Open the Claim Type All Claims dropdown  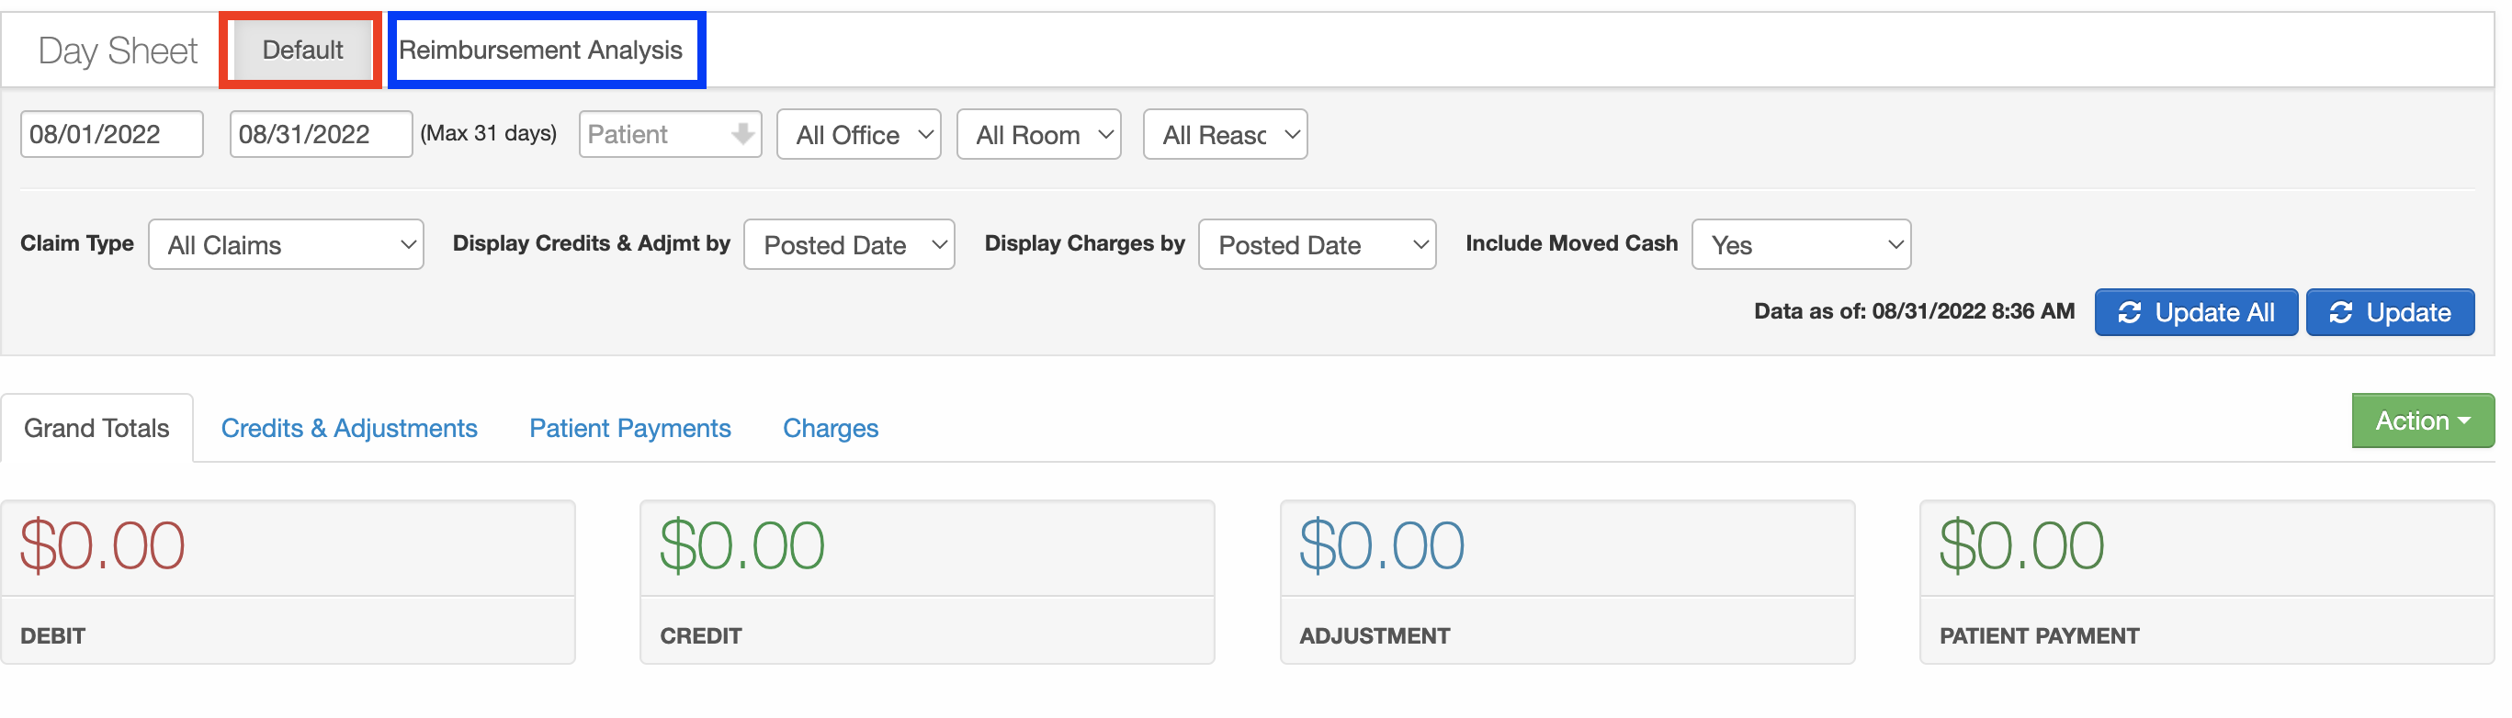tap(286, 244)
